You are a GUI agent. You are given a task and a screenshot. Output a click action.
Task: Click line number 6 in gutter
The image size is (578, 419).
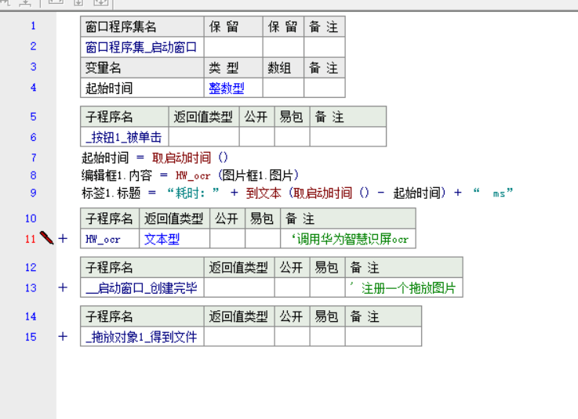[33, 137]
